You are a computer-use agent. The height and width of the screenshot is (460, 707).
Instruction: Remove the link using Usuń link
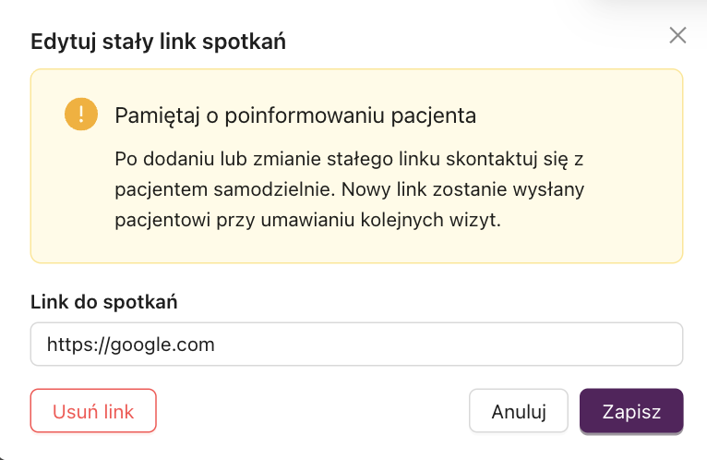click(93, 411)
